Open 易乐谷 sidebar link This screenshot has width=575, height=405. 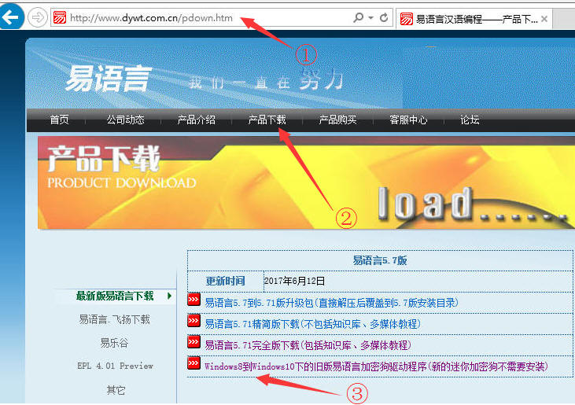(114, 343)
